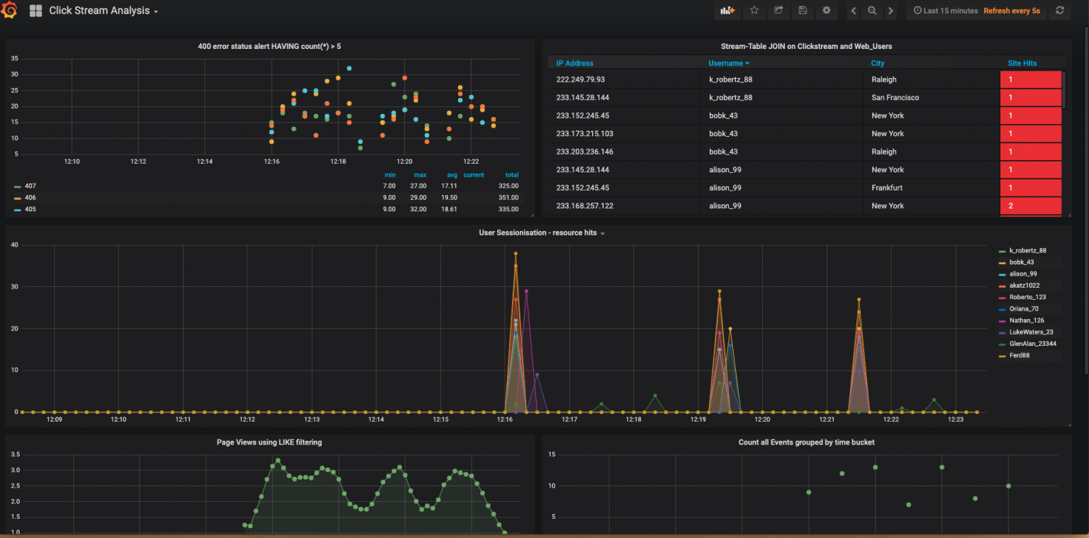
Task: Open the dashboards grid icon beside the logo
Action: [x=35, y=10]
